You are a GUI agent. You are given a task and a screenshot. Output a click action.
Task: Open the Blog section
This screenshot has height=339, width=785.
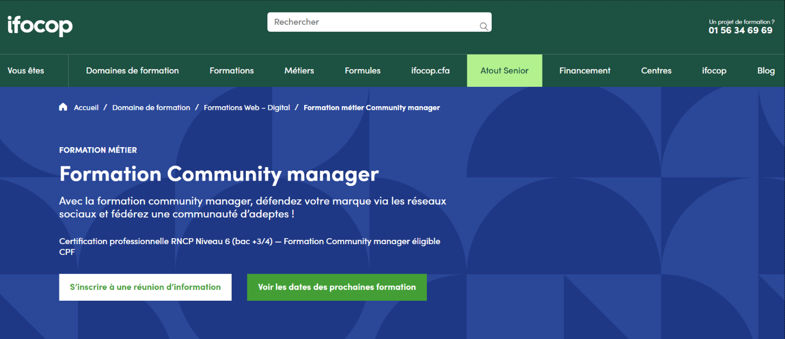coord(766,70)
